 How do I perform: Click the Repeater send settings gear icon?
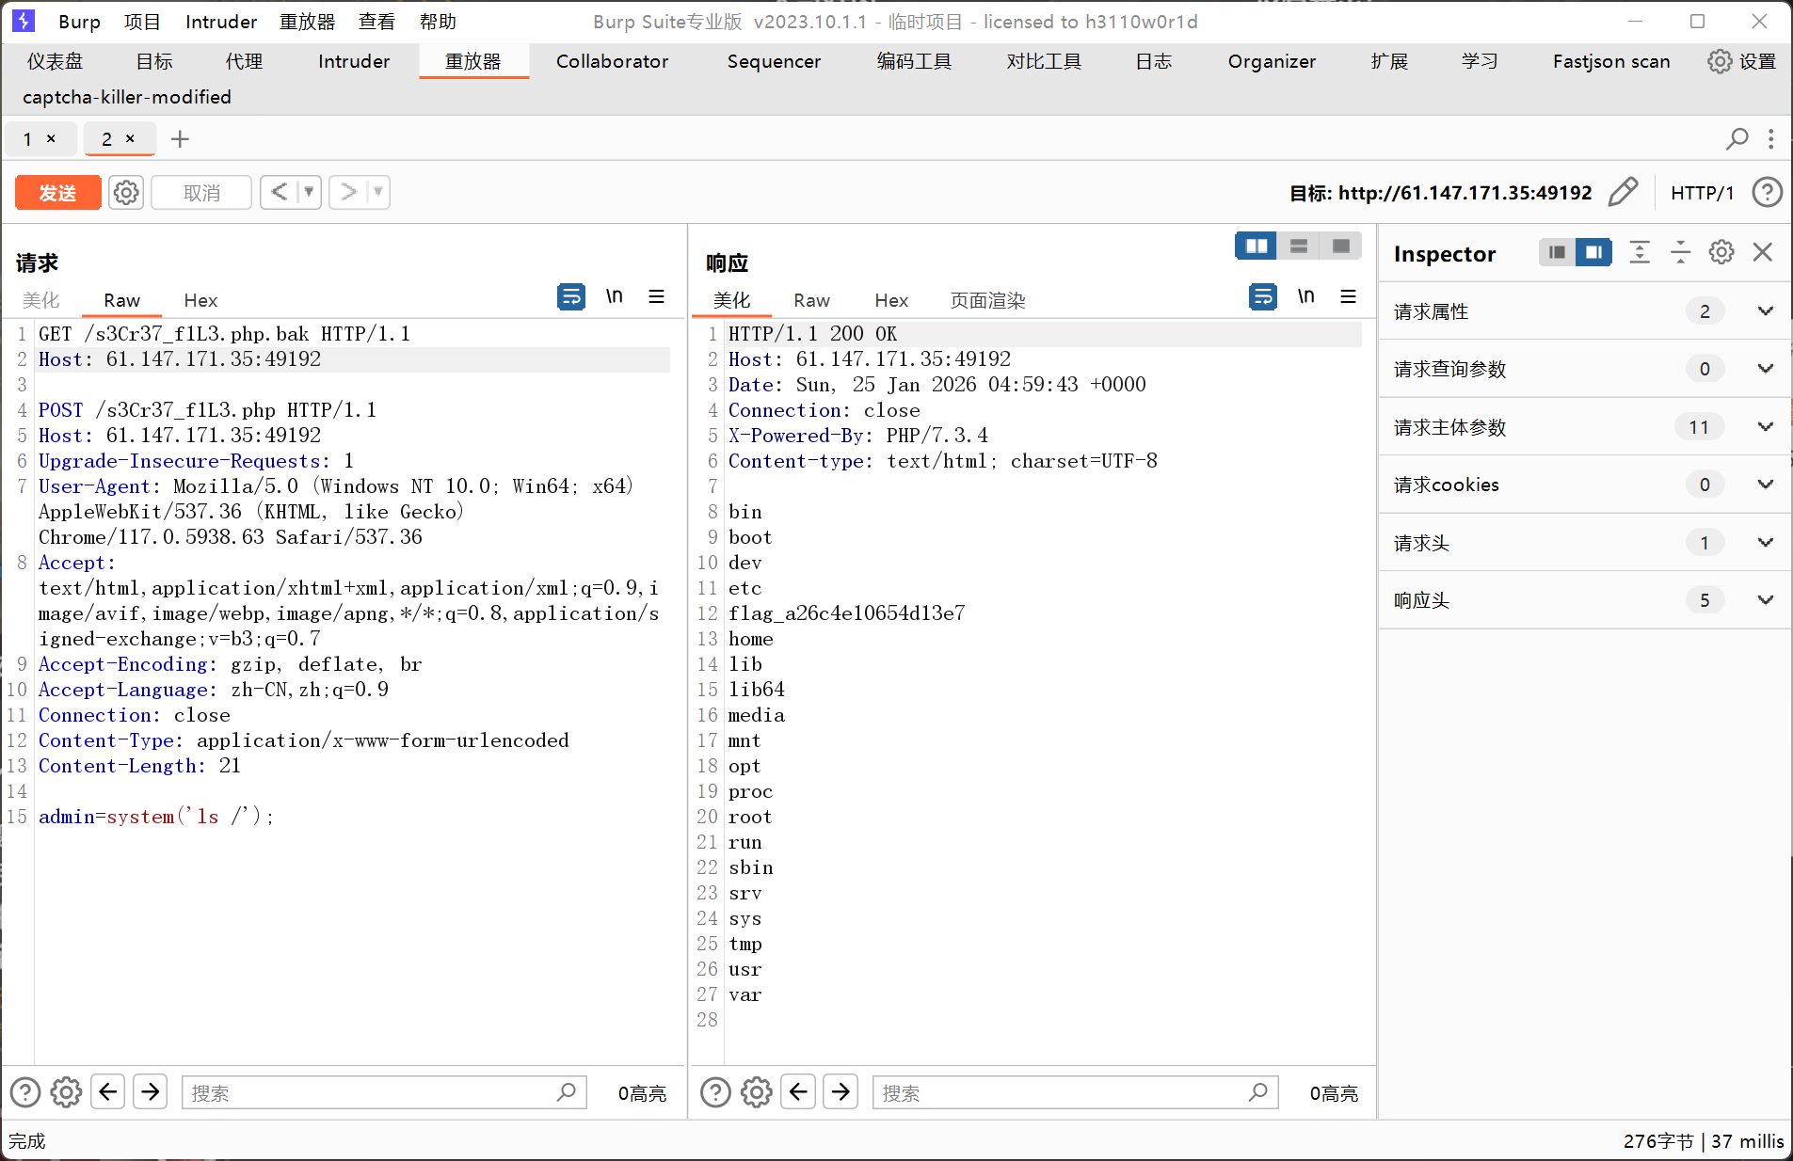[x=126, y=193]
